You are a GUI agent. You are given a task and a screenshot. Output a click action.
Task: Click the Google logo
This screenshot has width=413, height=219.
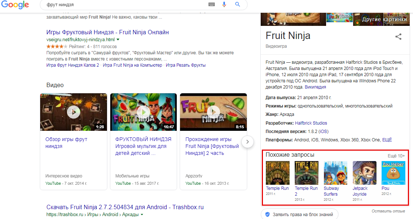(x=15, y=5)
